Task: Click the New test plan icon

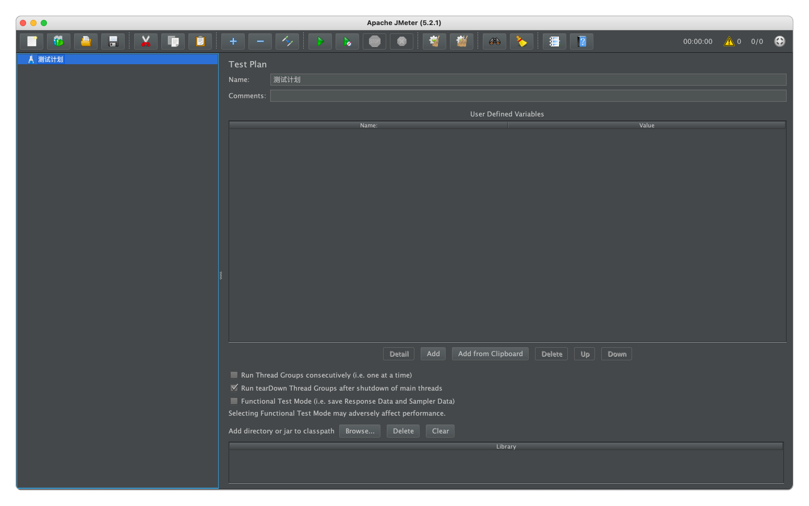Action: coord(32,41)
